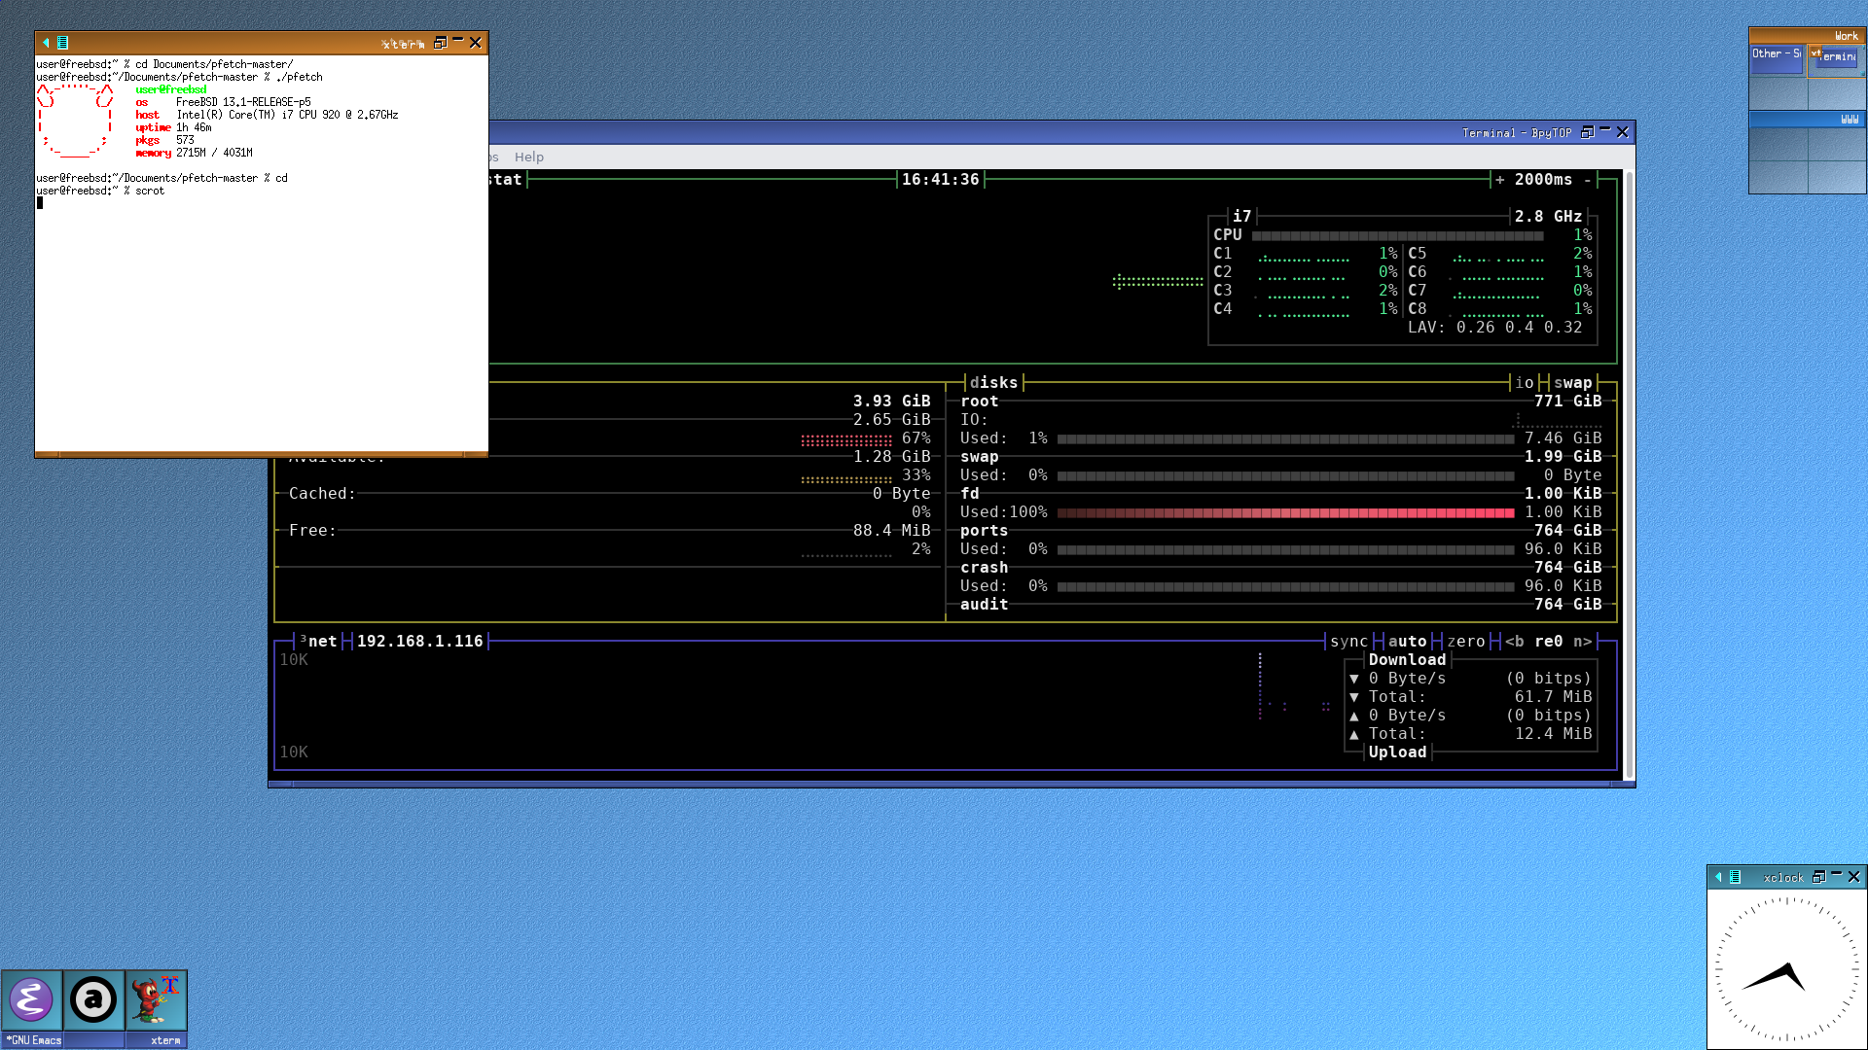Click 'FreeBSD 13.1-RELEASE-p5' text in xterm
Viewport: 1868px width, 1050px height.
click(x=243, y=102)
